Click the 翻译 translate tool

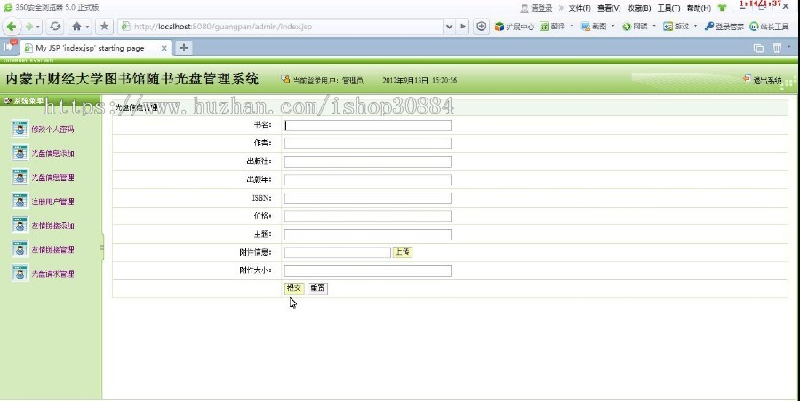(553, 27)
